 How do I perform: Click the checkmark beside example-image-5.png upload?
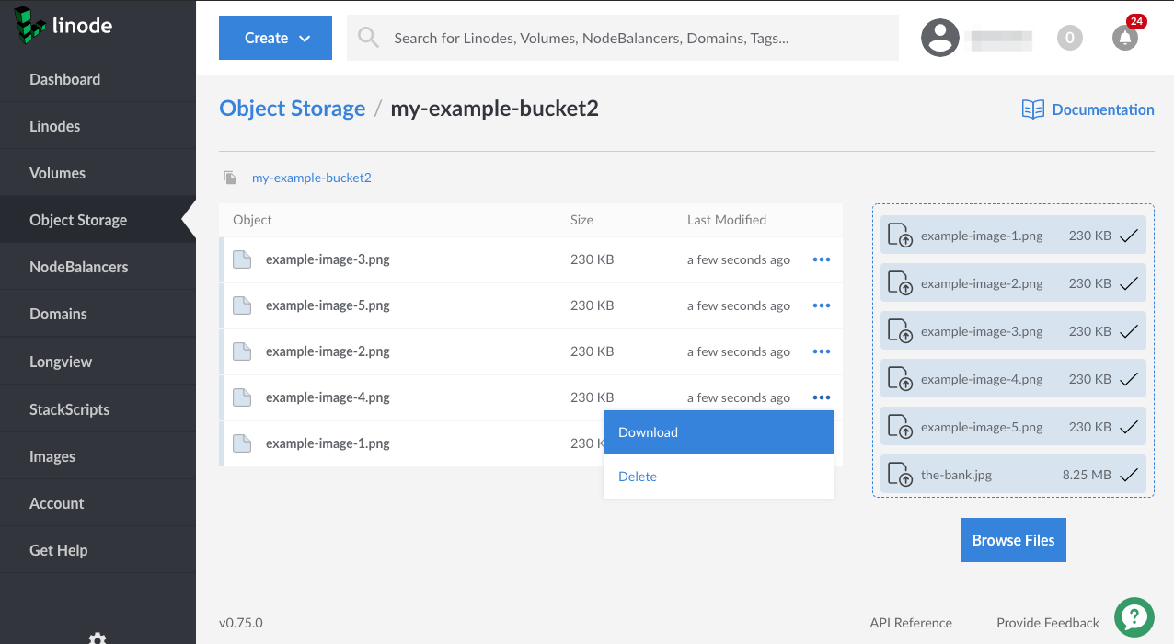point(1131,426)
